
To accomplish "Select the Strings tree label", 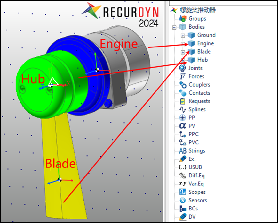I will (197, 151).
